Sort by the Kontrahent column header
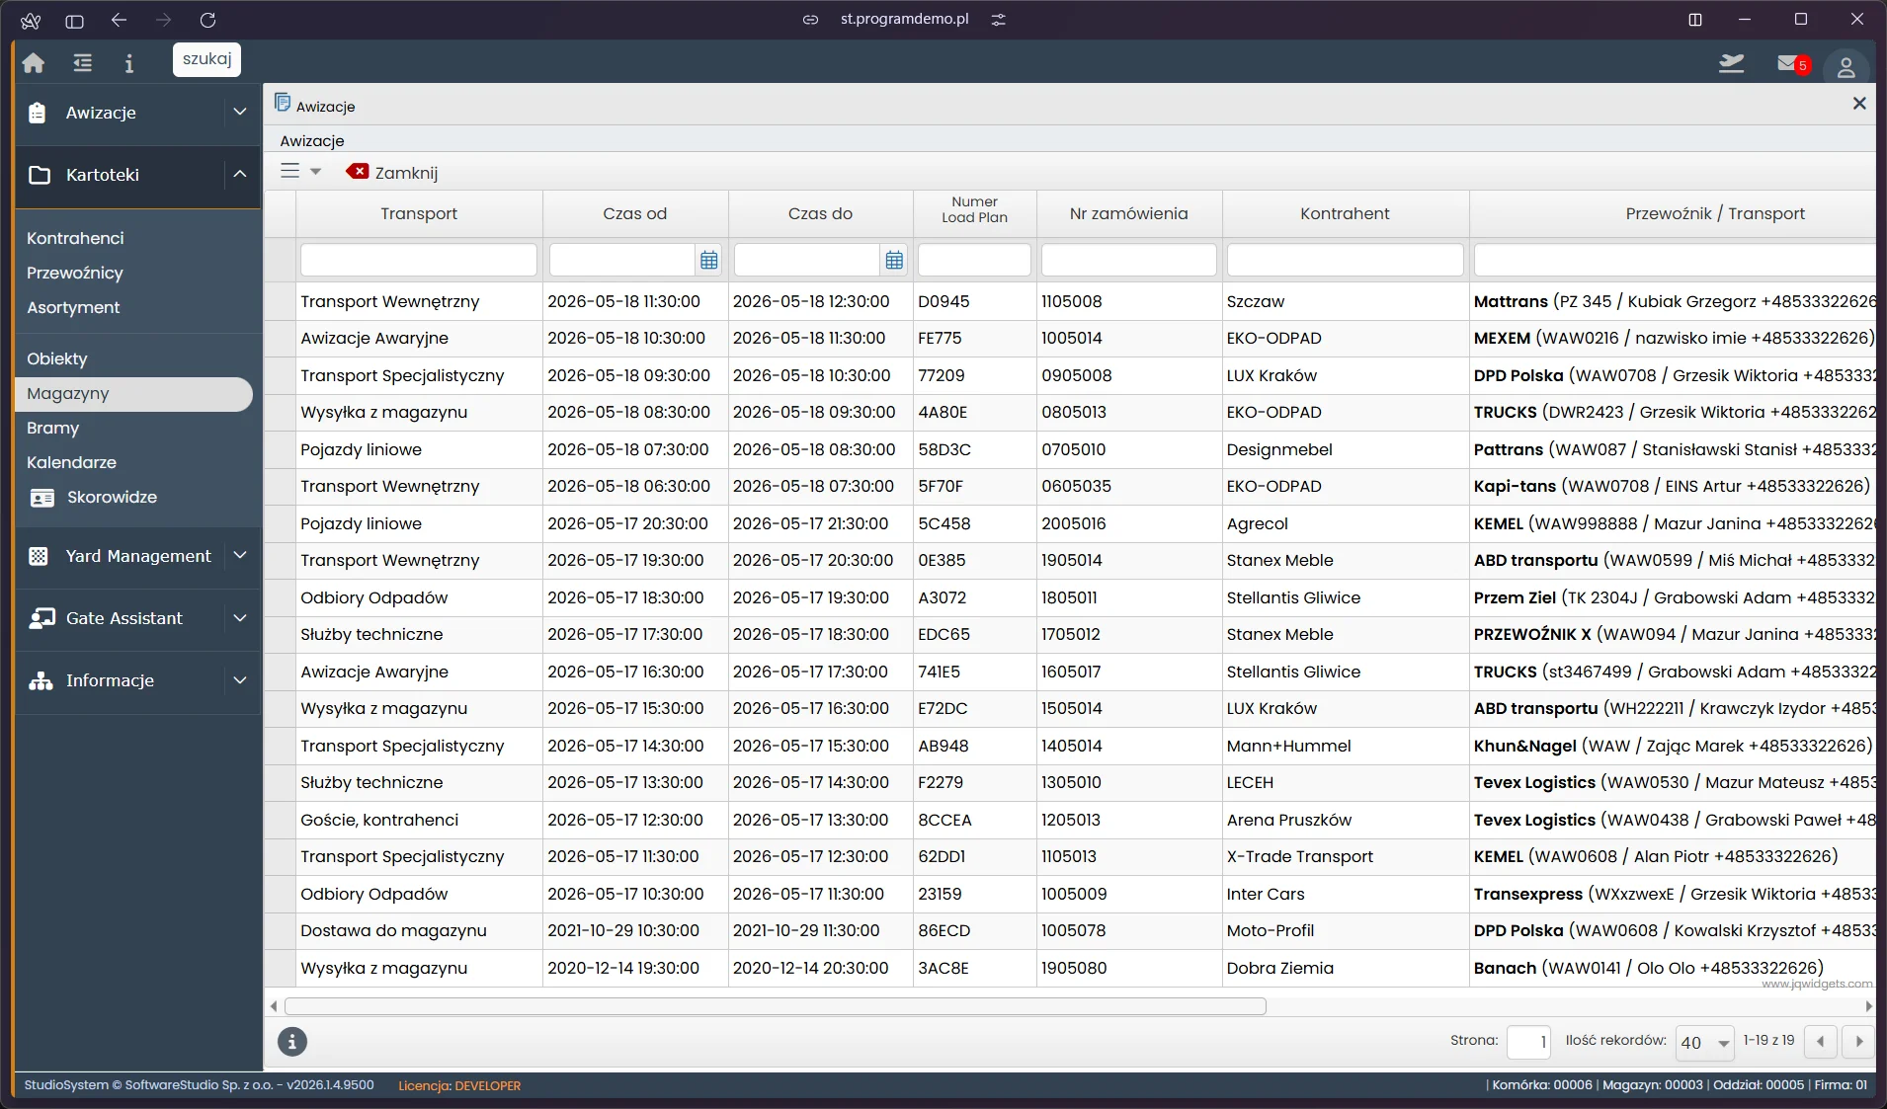1887x1109 pixels. (x=1345, y=213)
